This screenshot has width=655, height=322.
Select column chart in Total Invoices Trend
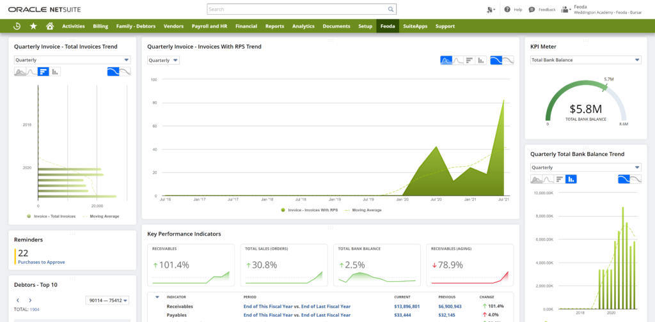pos(55,72)
